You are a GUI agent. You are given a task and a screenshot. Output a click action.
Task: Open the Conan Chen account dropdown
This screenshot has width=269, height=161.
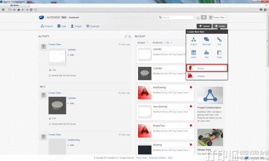click(218, 17)
